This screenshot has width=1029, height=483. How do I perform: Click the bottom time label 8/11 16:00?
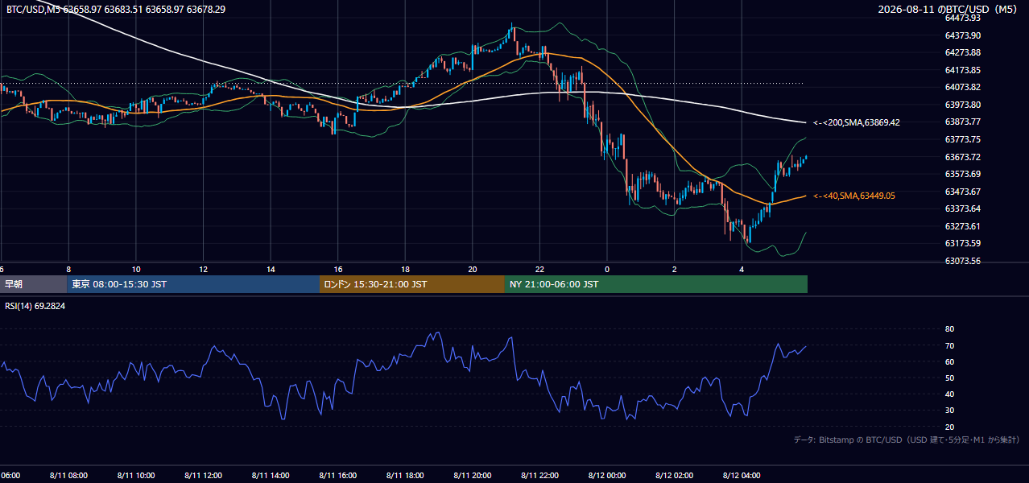point(338,475)
